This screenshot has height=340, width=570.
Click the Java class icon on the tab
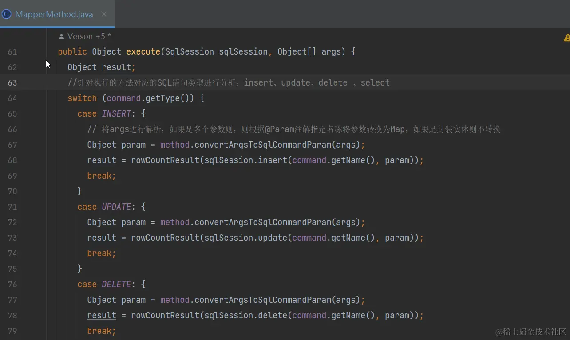click(7, 14)
